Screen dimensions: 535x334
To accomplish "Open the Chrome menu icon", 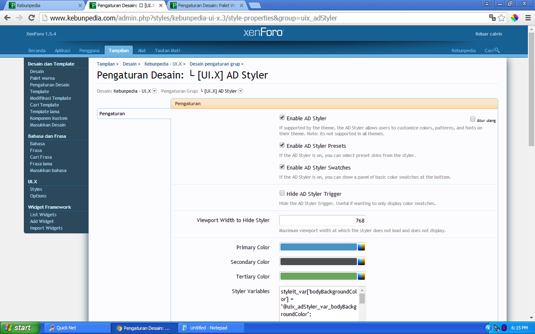I will (x=527, y=18).
